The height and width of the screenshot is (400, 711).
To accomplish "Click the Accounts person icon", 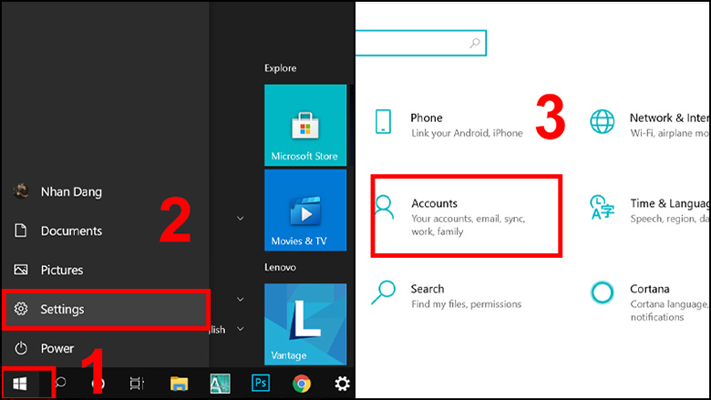I will pyautogui.click(x=384, y=207).
